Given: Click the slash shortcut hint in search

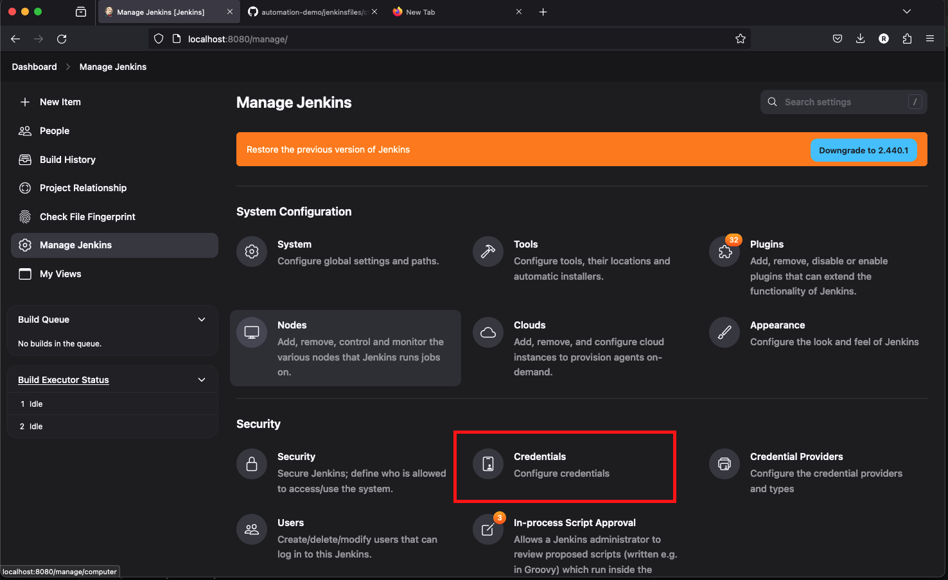Looking at the screenshot, I should pos(915,102).
